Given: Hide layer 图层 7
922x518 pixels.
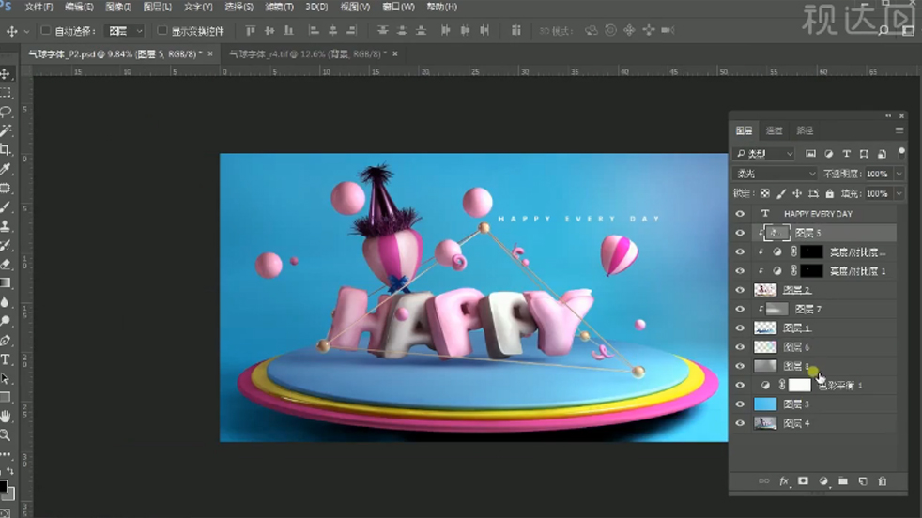Looking at the screenshot, I should [740, 309].
